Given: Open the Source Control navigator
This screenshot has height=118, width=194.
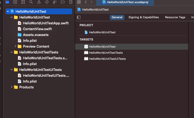Looking at the screenshot, I should click(15, 2).
